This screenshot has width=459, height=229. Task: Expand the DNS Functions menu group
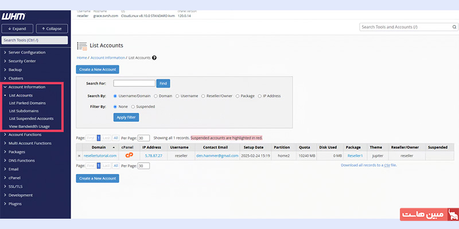coord(25,161)
